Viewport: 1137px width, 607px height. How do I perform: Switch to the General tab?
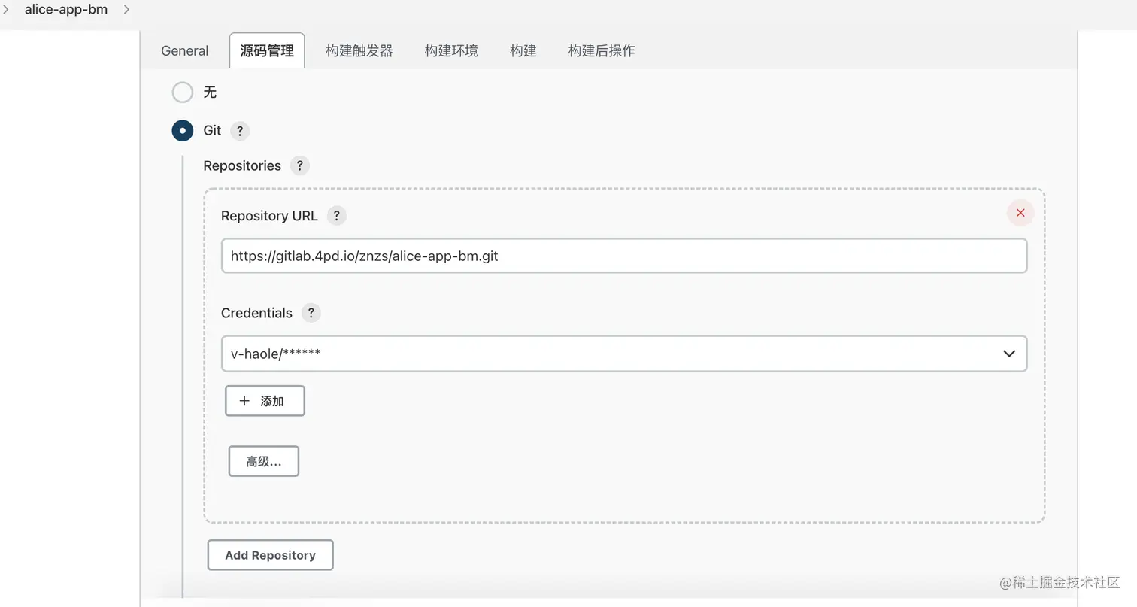point(184,51)
